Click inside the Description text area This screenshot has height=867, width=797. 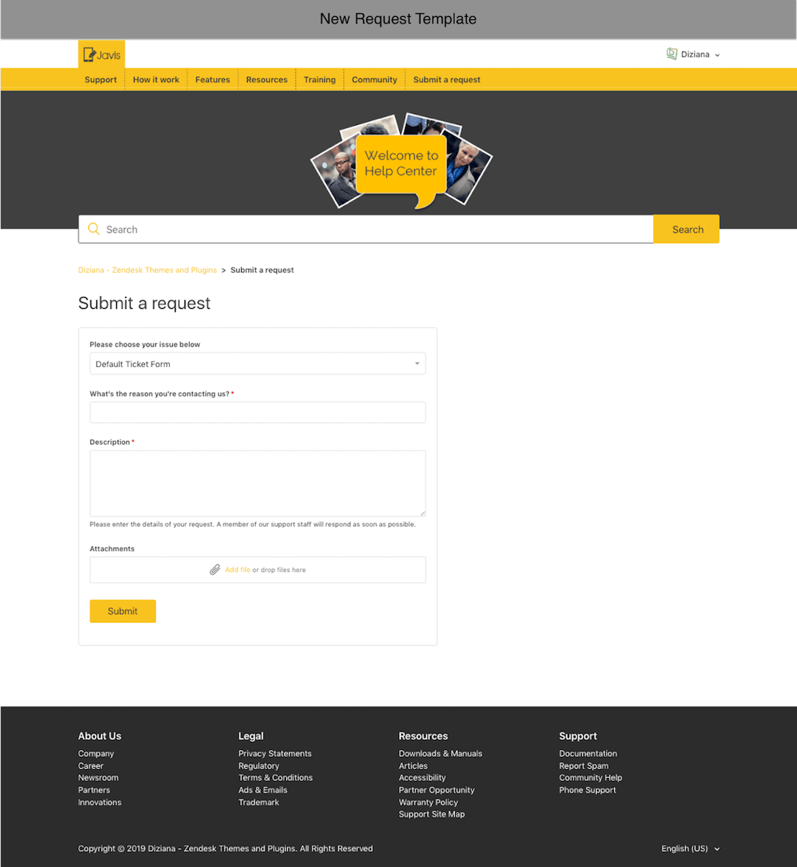(x=257, y=483)
